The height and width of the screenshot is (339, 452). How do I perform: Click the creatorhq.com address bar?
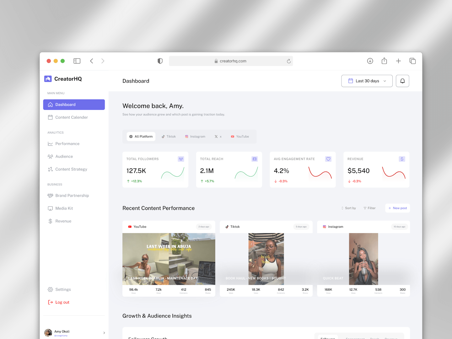click(x=231, y=61)
